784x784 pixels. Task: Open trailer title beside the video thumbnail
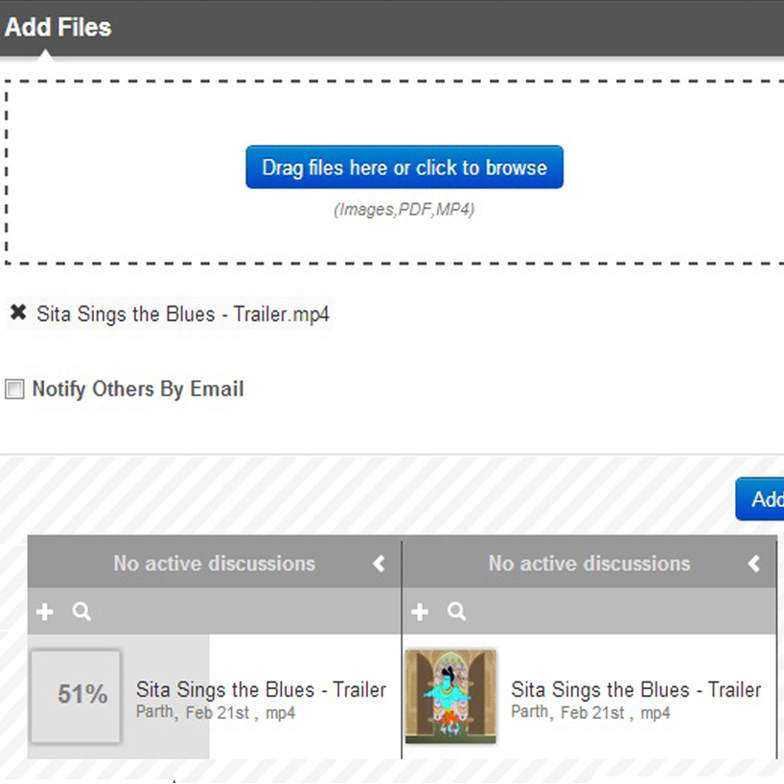pyautogui.click(x=635, y=689)
